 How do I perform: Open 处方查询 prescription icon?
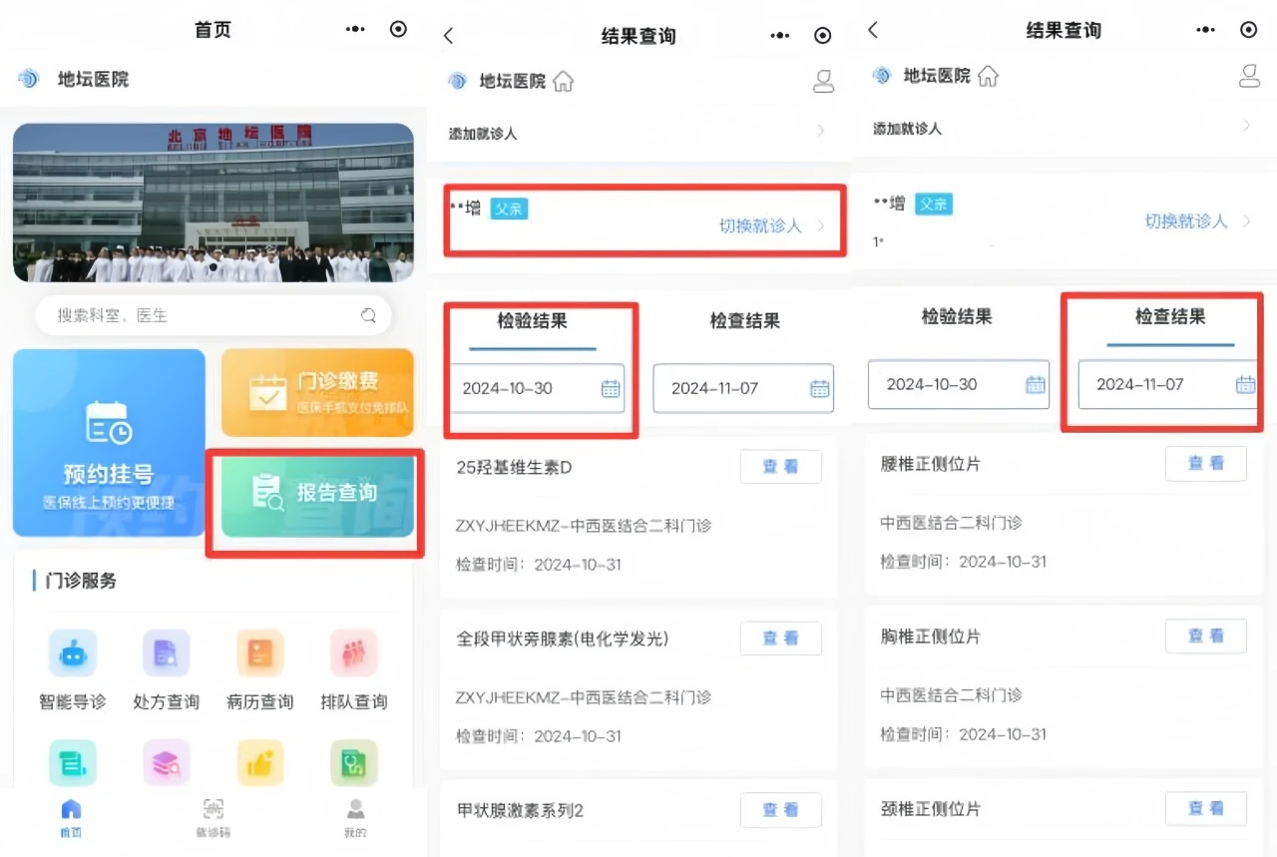(x=166, y=654)
